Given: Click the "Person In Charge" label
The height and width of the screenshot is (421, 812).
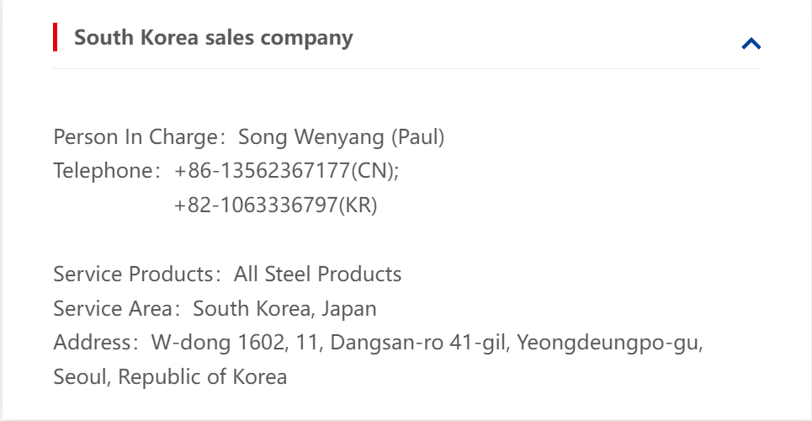Looking at the screenshot, I should coord(135,137).
